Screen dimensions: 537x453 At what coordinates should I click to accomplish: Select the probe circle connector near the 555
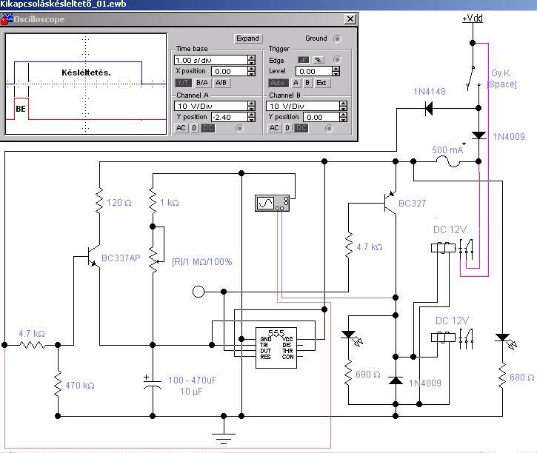pyautogui.click(x=199, y=292)
